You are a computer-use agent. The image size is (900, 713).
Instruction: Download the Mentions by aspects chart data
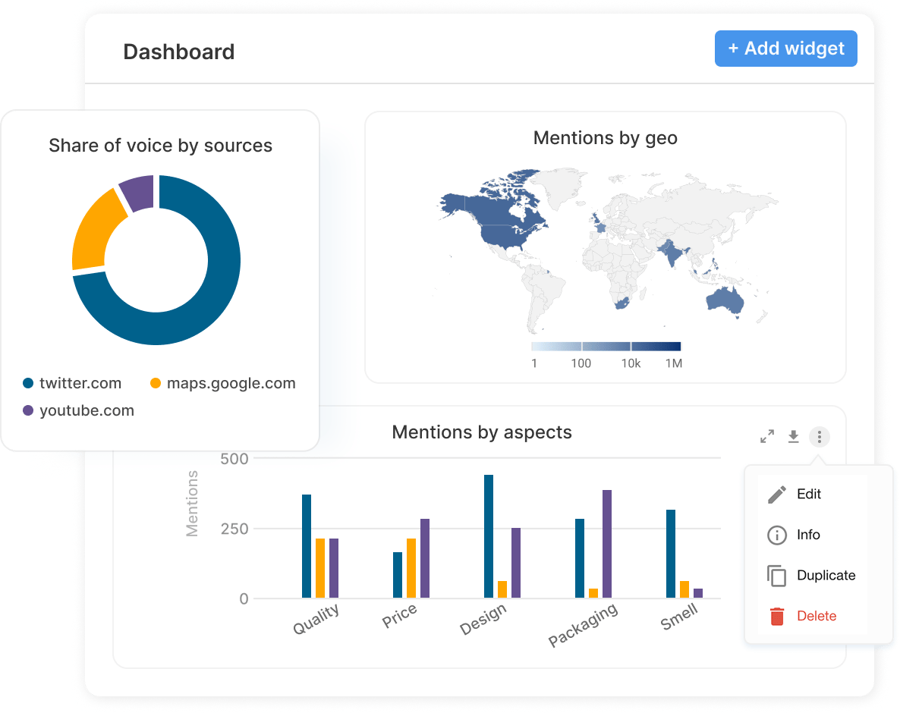click(x=793, y=436)
